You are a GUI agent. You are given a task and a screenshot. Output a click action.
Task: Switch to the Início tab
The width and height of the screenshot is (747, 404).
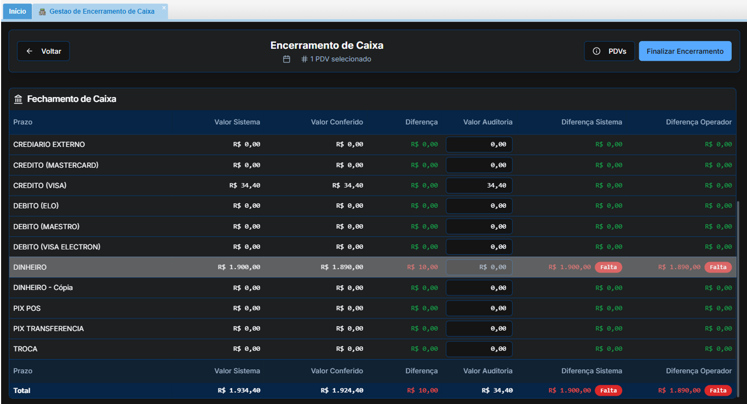point(18,12)
